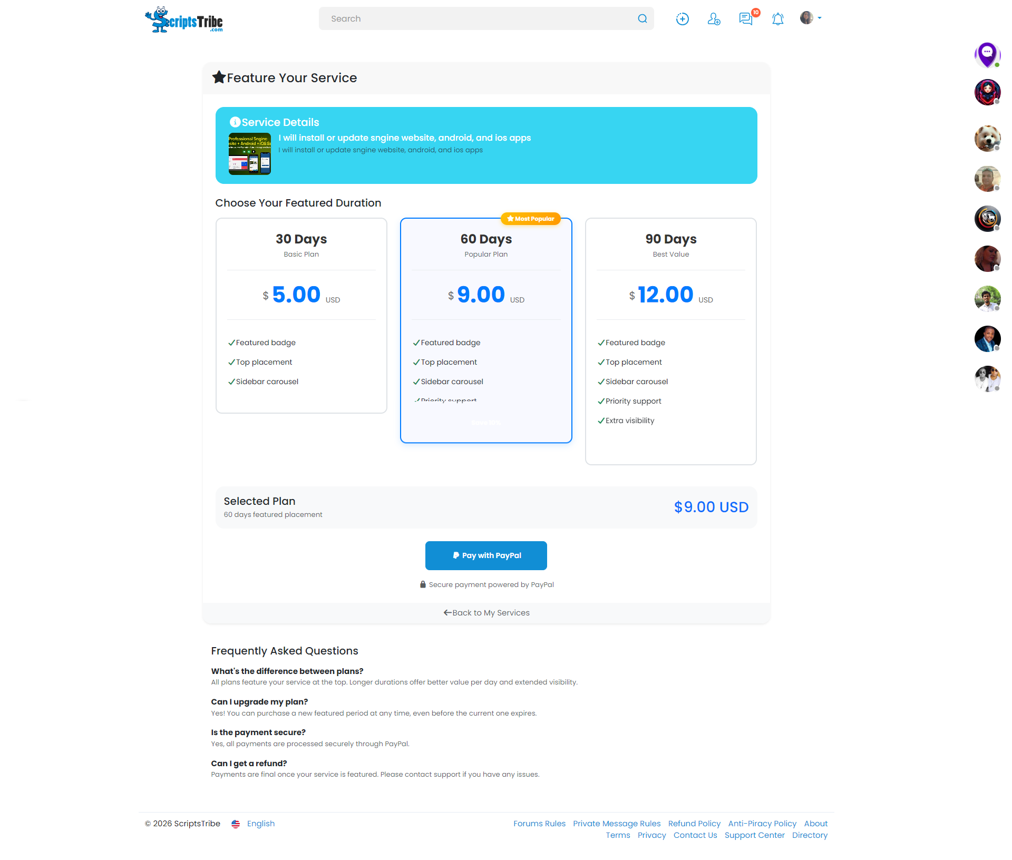The height and width of the screenshot is (860, 1012).
Task: Click Back to My Services link
Action: pyautogui.click(x=485, y=612)
